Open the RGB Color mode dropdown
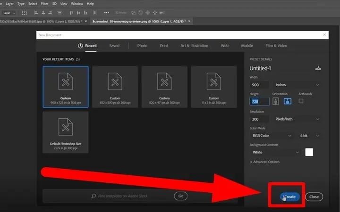The height and width of the screenshot is (212, 340). point(272,136)
